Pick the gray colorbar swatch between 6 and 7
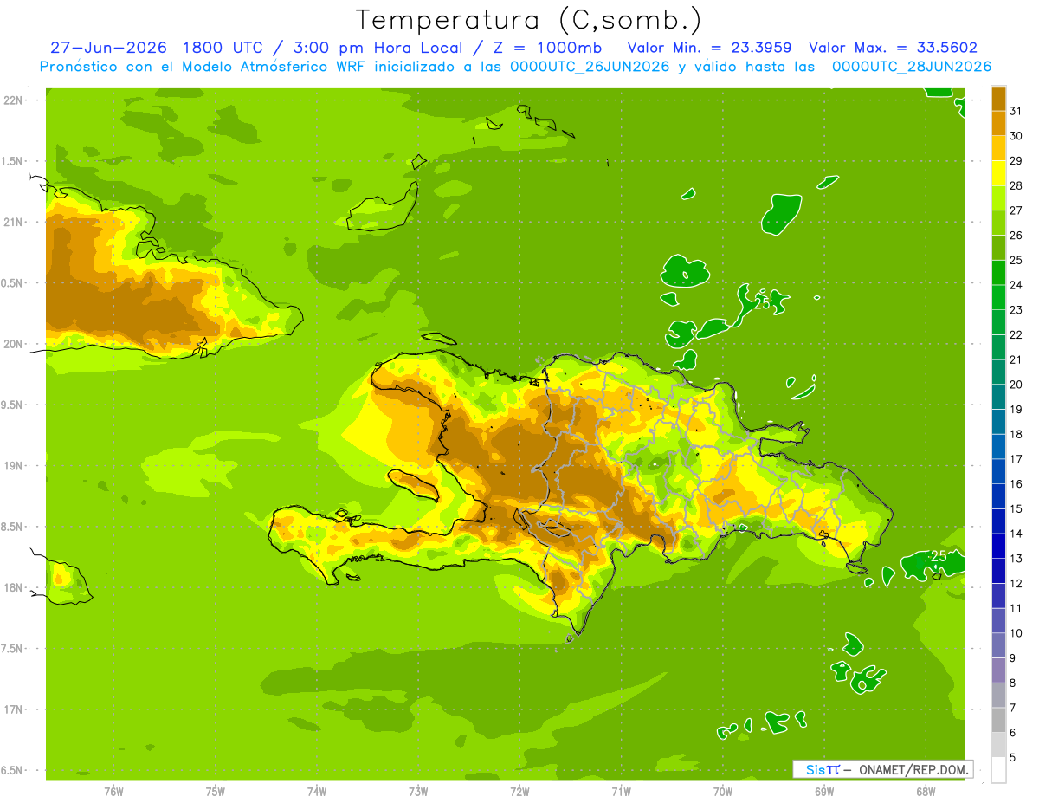Image resolution: width=1039 pixels, height=803 pixels. tap(998, 720)
